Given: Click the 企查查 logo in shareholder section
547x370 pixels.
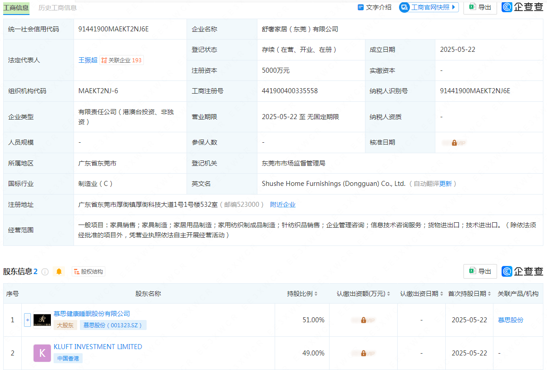Looking at the screenshot, I should (x=522, y=271).
